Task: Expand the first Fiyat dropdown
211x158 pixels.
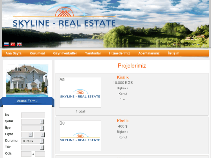Action: point(27,135)
